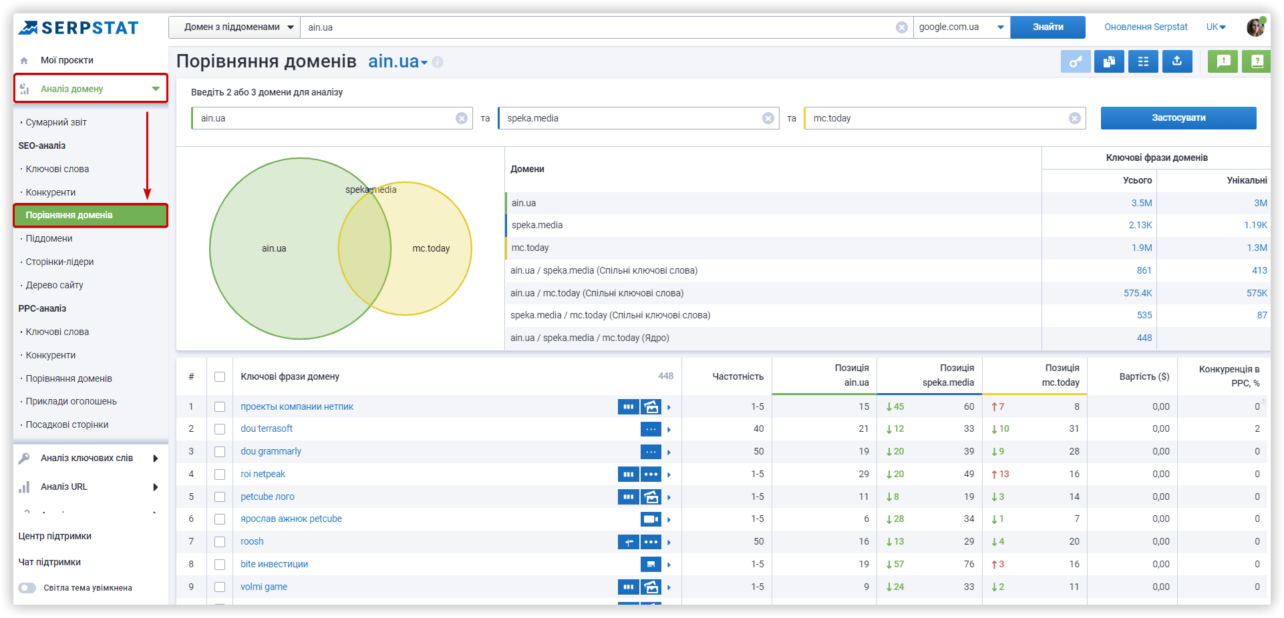
Task: Open the UK language dropdown
Action: pos(1216,27)
